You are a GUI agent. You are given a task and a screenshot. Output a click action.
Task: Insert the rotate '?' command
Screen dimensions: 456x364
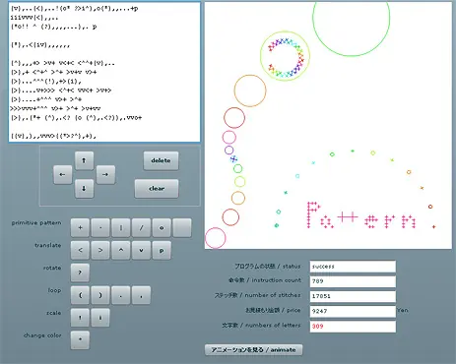click(80, 273)
